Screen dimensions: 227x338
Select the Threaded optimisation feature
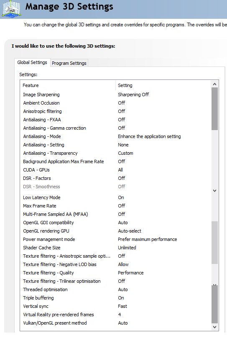tap(45, 289)
